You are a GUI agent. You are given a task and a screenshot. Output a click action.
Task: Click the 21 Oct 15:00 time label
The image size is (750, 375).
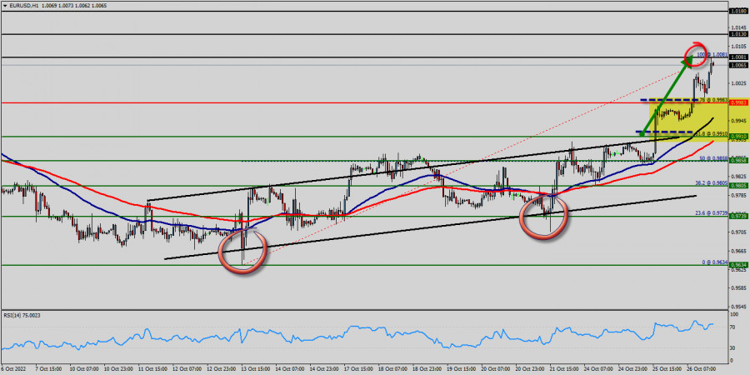point(564,370)
